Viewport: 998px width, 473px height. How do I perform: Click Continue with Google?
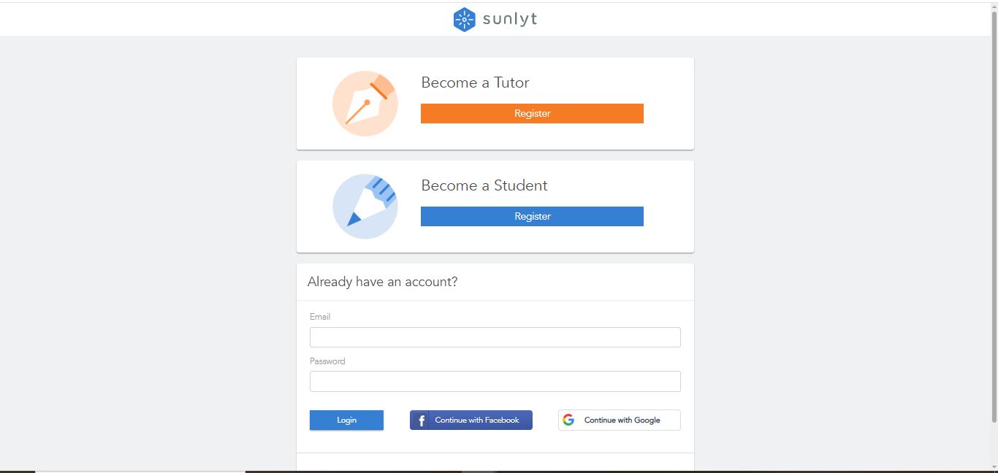click(619, 420)
